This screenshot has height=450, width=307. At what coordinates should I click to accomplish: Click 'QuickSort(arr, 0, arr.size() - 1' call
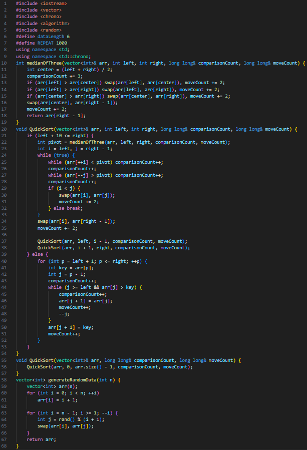tap(71, 367)
